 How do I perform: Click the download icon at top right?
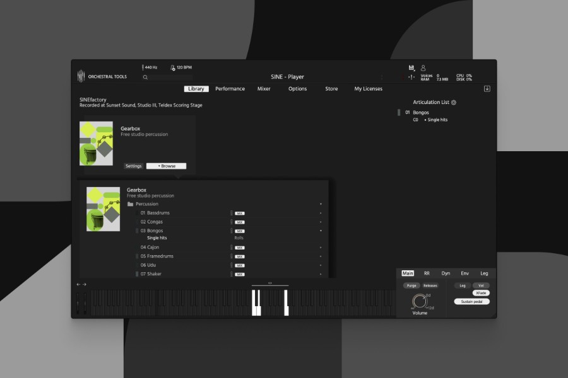[487, 89]
